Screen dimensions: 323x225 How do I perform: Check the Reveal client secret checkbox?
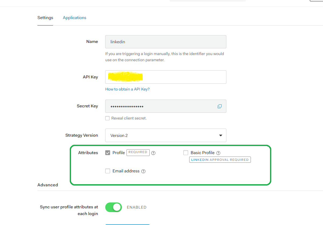click(107, 118)
